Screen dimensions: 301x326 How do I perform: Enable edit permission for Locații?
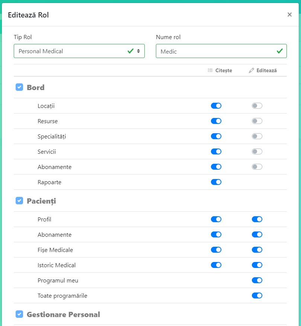click(257, 106)
